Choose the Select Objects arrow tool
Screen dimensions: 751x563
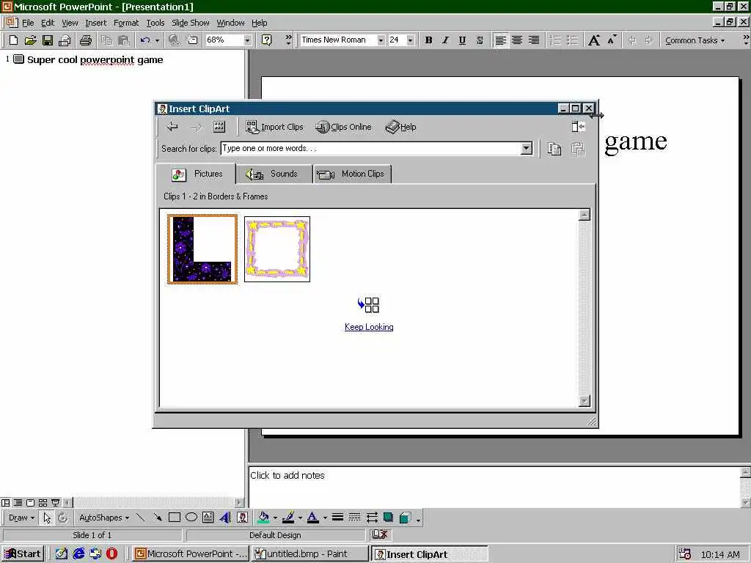point(47,518)
